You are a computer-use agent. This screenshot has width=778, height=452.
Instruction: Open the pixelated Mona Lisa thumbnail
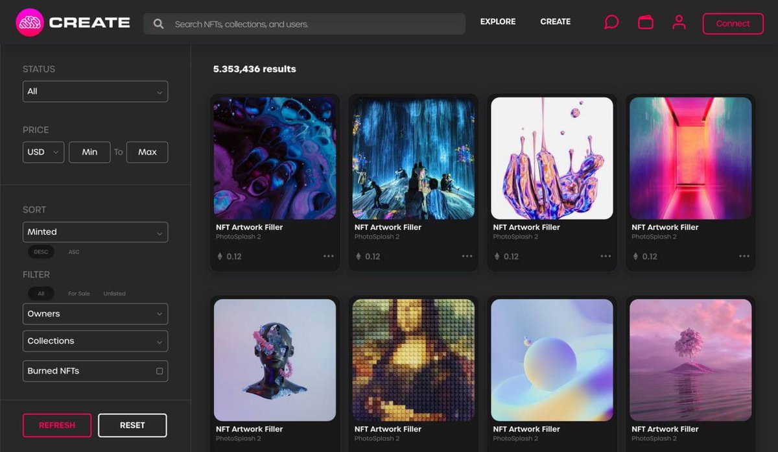(x=414, y=360)
